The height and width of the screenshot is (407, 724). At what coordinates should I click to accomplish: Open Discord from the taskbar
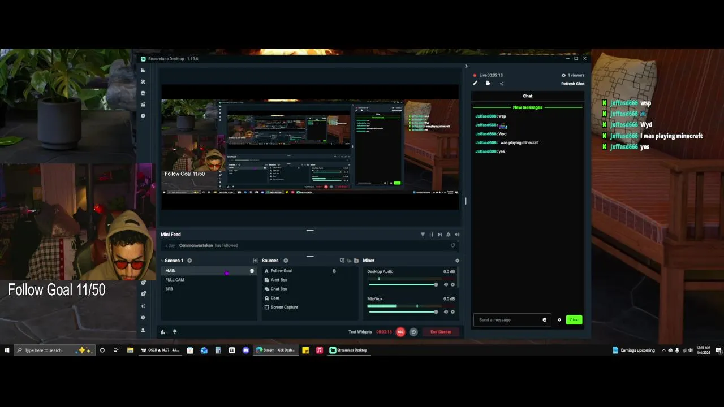tap(245, 350)
